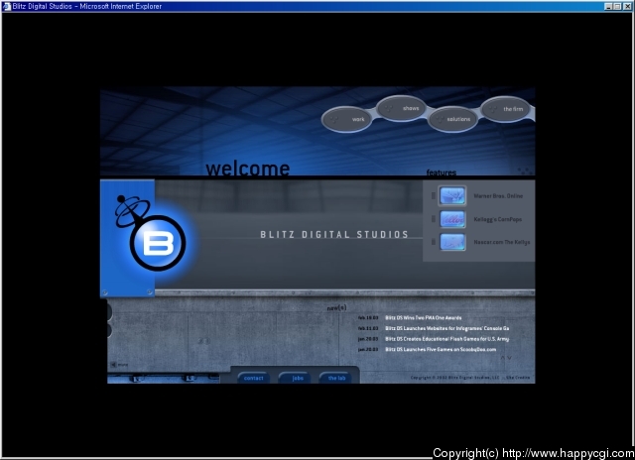Click the 'feb.11.03' news date
Screen dimensions: 635x460
pos(368,328)
